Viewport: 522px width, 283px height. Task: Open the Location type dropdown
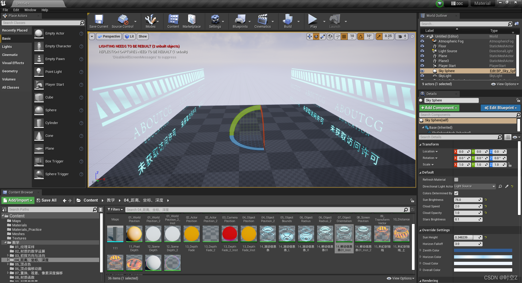pos(430,152)
